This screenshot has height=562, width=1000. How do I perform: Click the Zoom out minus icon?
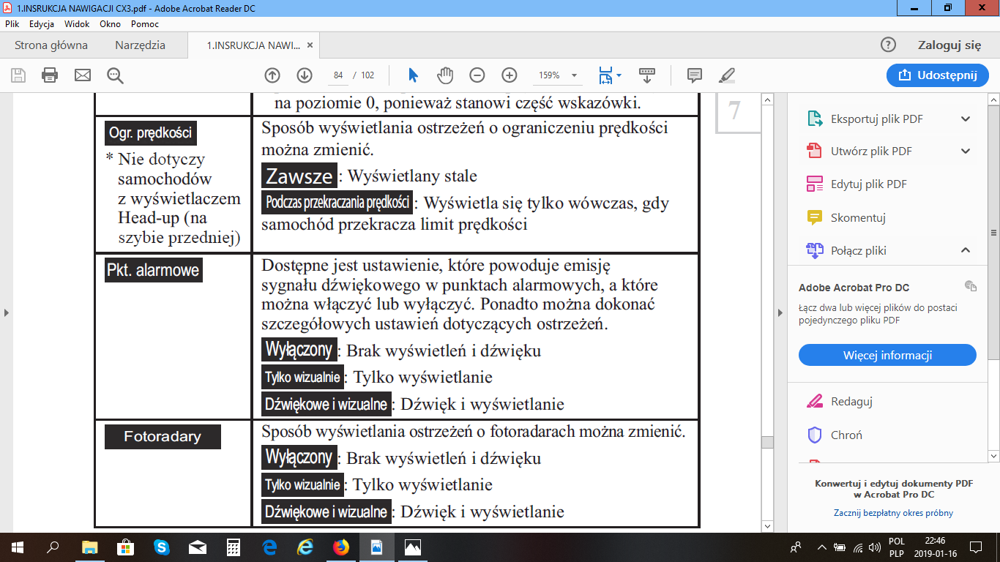477,75
